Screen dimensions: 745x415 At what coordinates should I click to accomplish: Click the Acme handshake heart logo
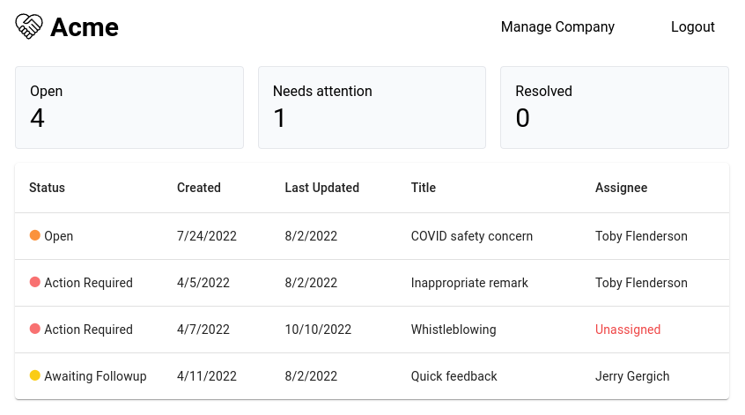click(29, 26)
